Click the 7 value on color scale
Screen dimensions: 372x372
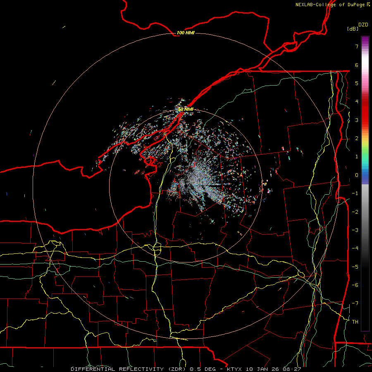pos(357,46)
